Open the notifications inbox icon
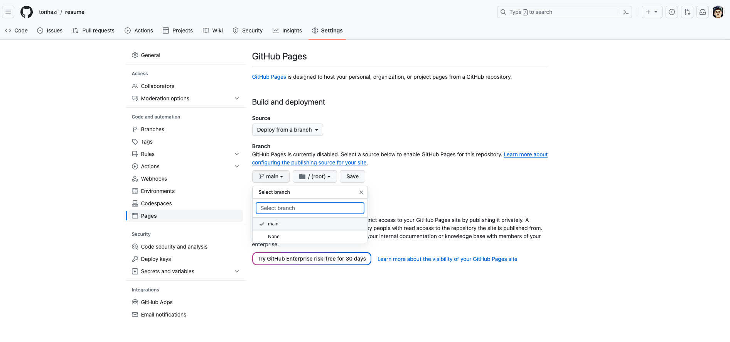 pyautogui.click(x=703, y=12)
